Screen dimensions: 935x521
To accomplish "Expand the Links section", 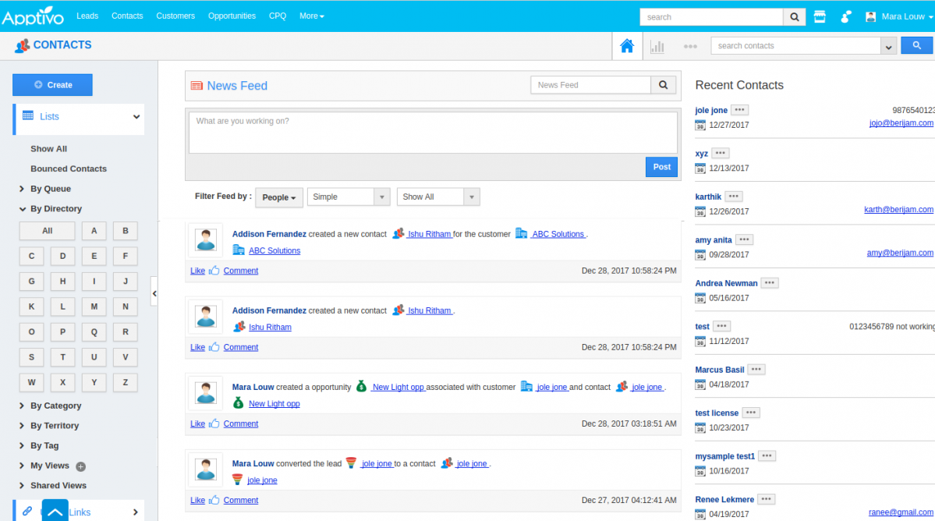I will tap(136, 512).
